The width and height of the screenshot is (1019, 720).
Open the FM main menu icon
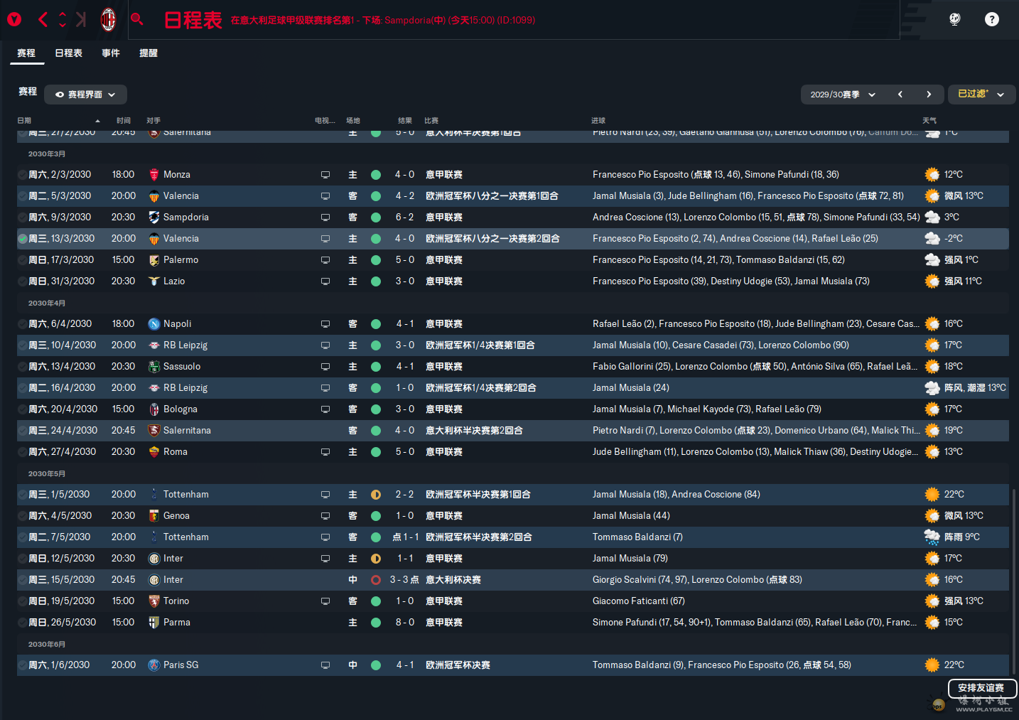[x=14, y=20]
